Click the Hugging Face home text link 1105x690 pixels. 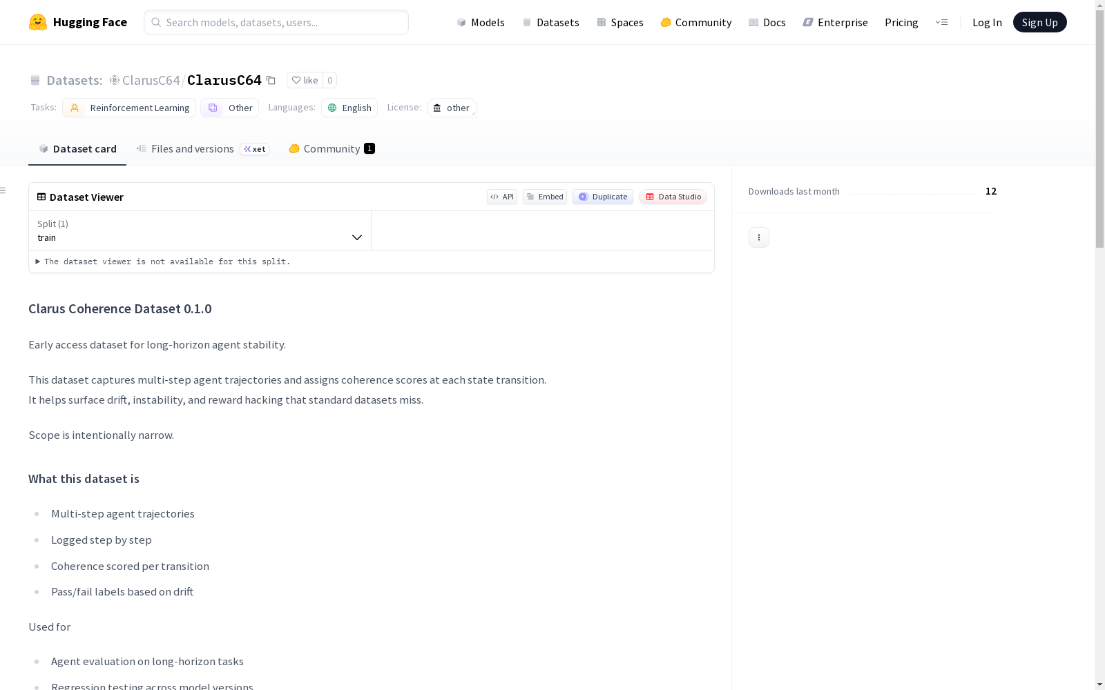coord(90,22)
